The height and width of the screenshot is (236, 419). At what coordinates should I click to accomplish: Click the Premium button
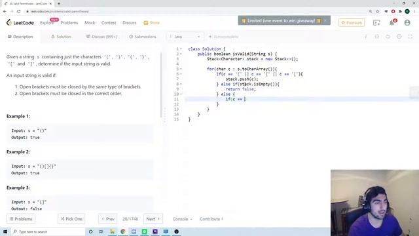352,23
